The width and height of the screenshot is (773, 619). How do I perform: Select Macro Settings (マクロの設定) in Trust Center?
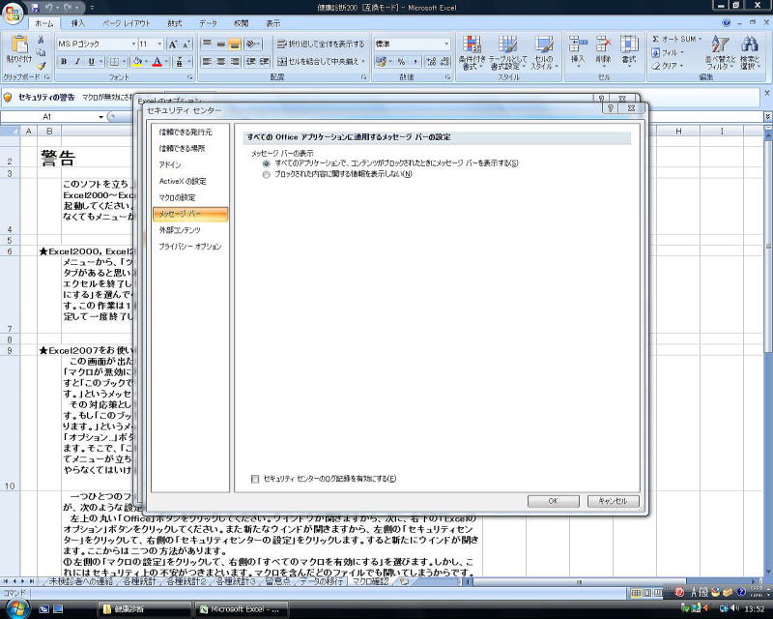pos(189,197)
